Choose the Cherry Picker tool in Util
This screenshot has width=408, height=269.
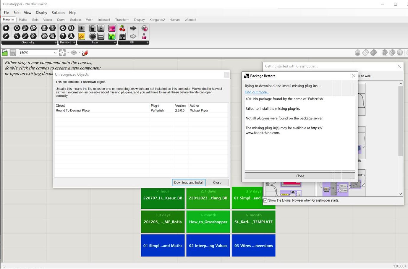pyautogui.click(x=122, y=28)
